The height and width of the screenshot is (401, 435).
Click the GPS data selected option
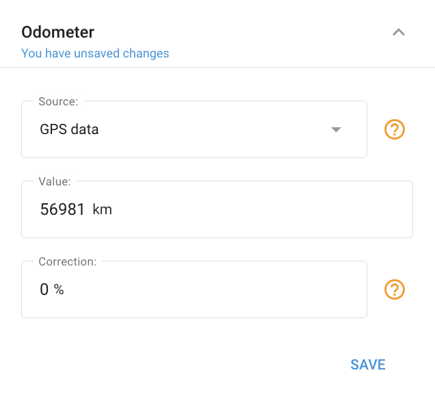coord(69,129)
